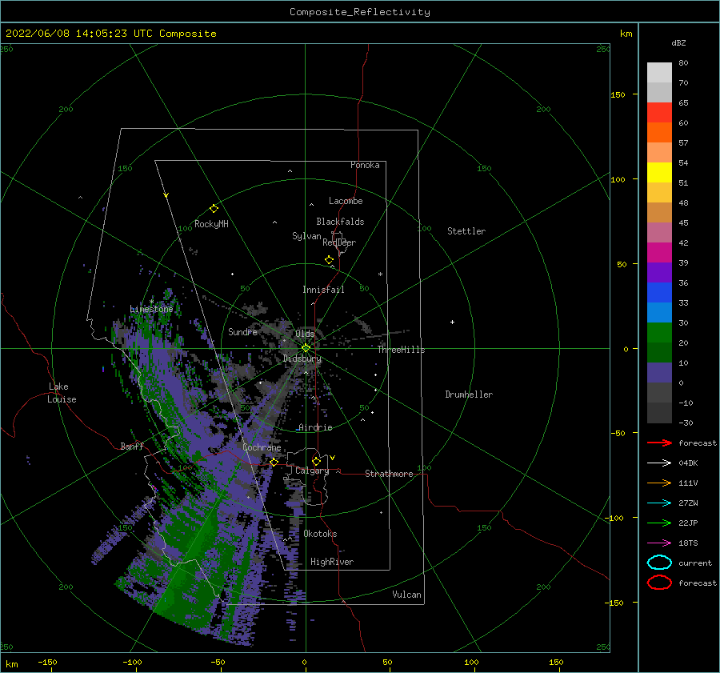Click the red forecast arrow in the legend
The image size is (720, 673).
[659, 443]
